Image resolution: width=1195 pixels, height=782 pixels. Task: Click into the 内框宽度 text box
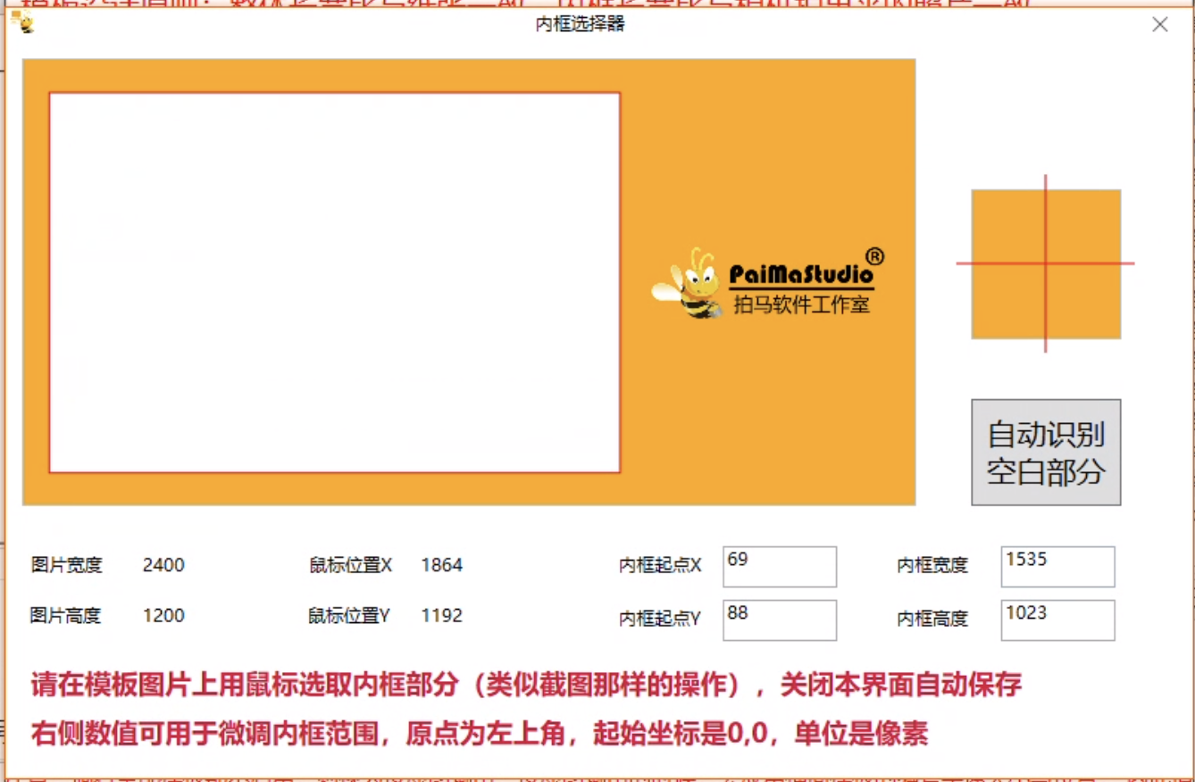[1057, 566]
